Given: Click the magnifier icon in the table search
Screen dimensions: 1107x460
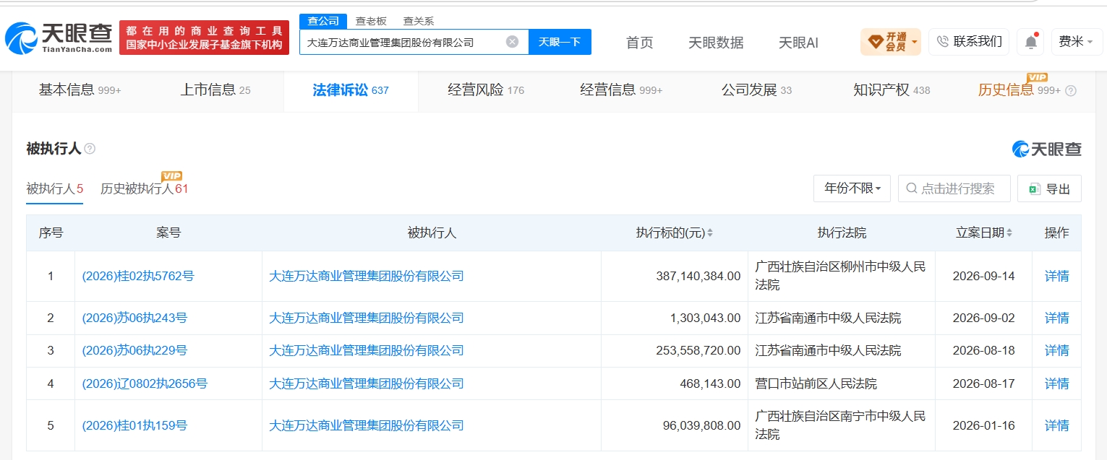Looking at the screenshot, I should point(912,189).
